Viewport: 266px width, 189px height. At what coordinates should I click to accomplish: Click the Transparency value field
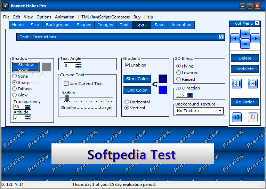coord(19,107)
